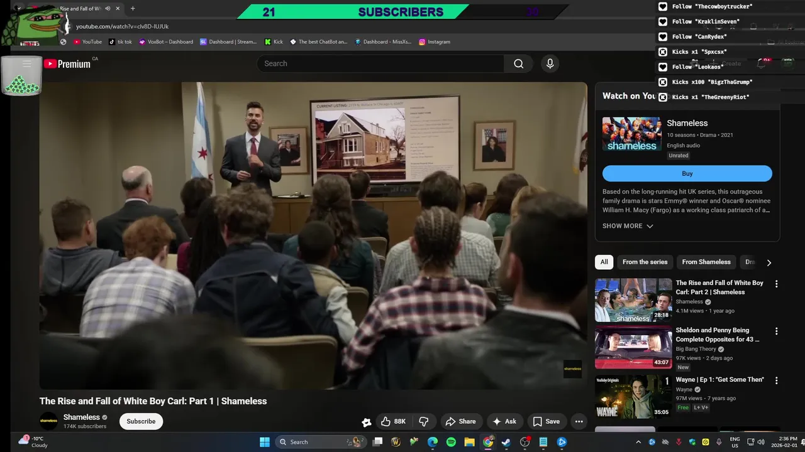Expand SHOW MORE description

click(628, 226)
